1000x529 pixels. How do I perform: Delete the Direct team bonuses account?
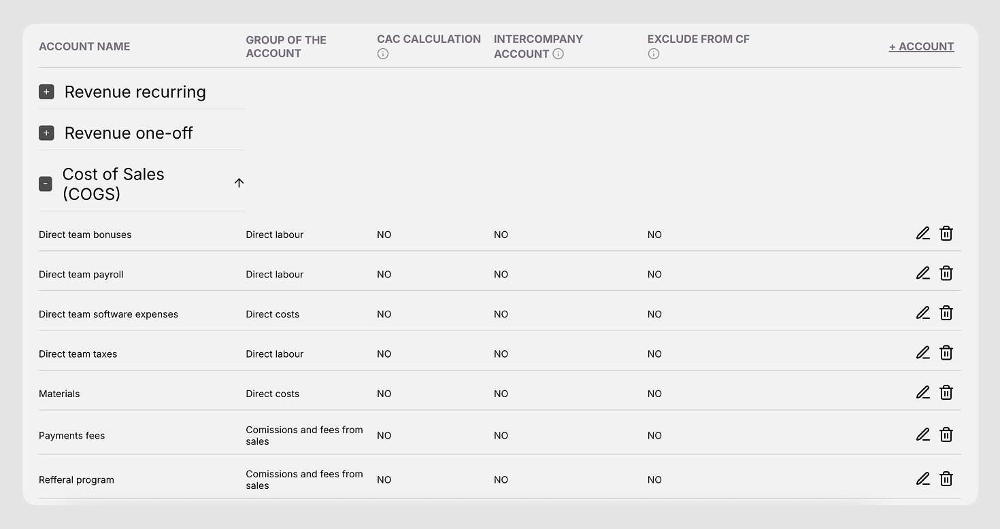pos(946,233)
